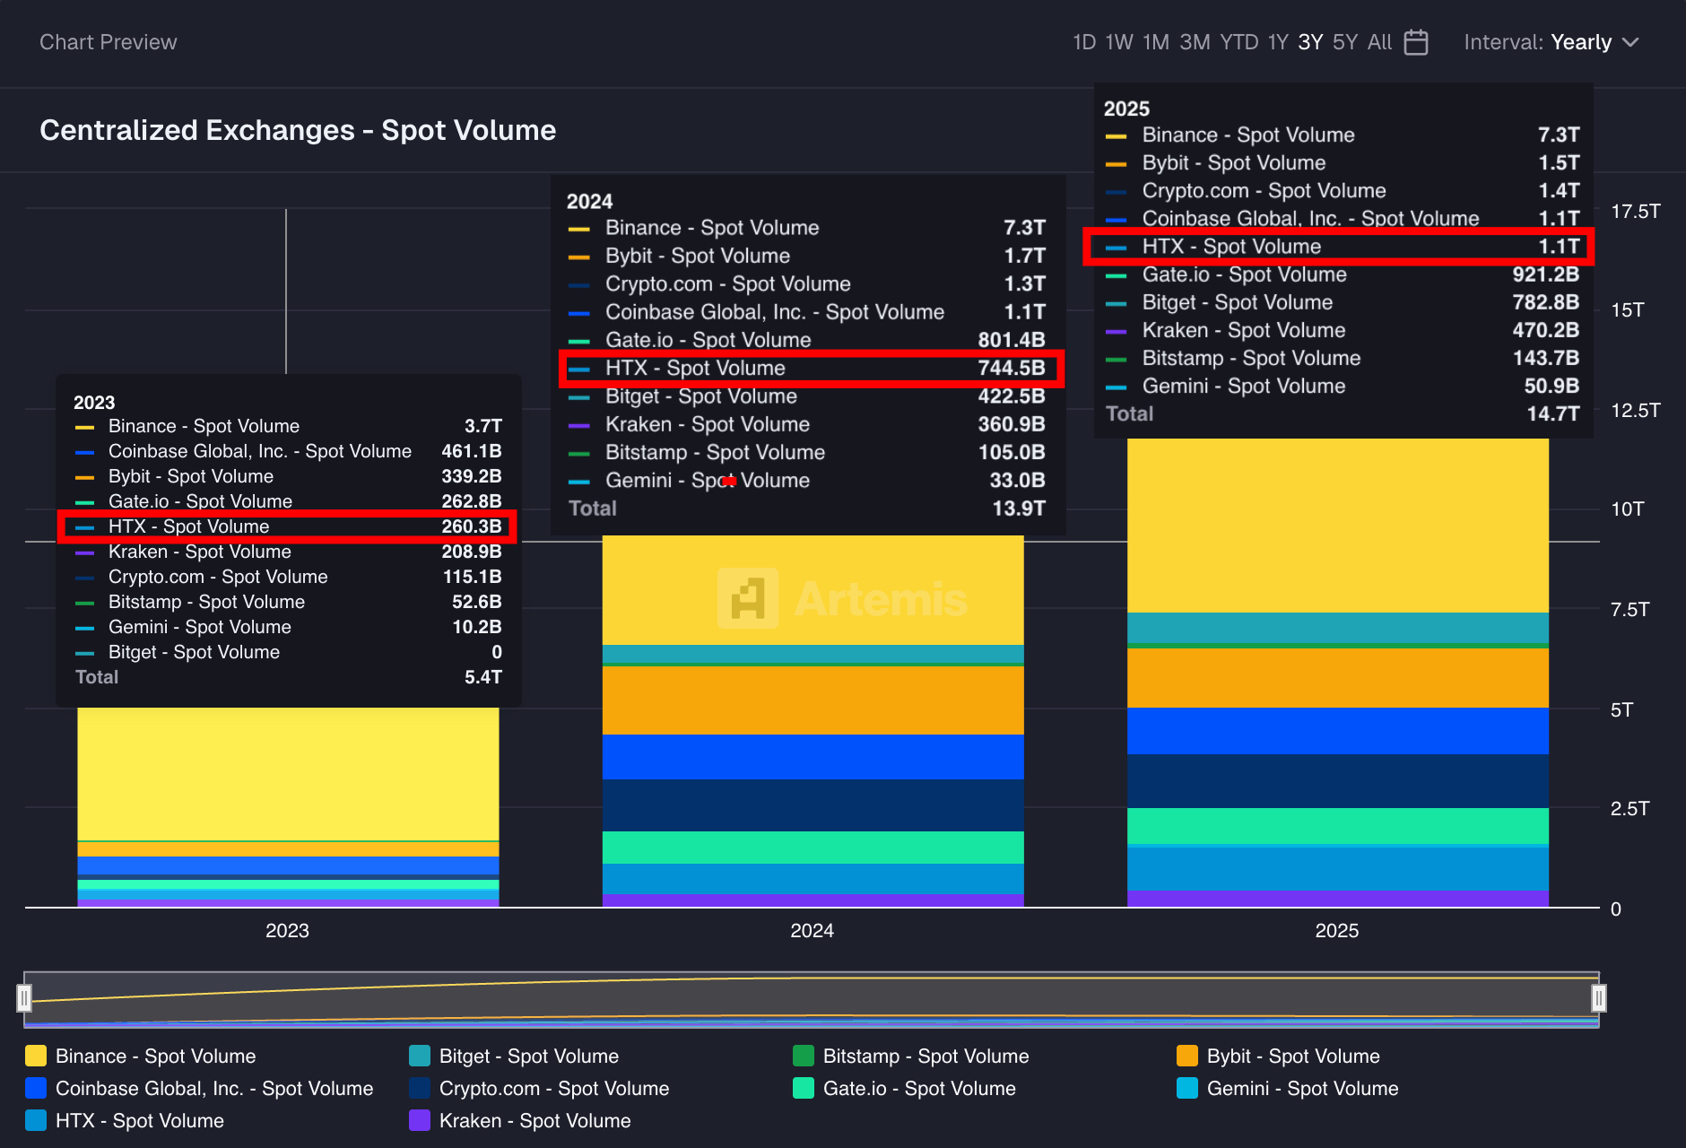Switch to the YTD time range

[1238, 42]
